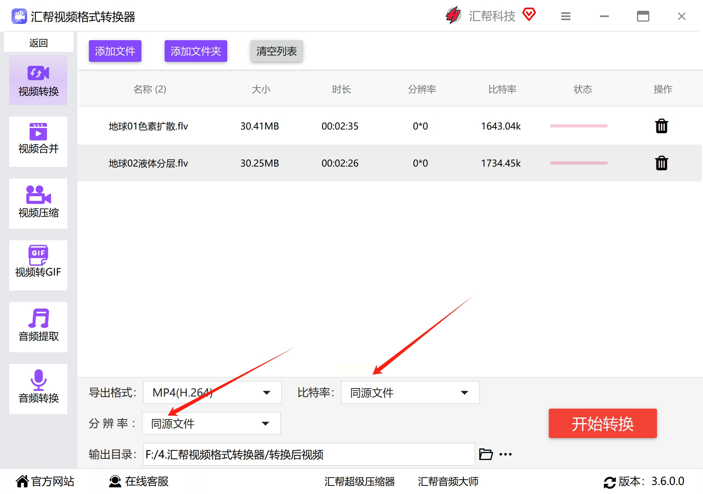
Task: Click the 添加文件 button
Action: click(x=115, y=51)
